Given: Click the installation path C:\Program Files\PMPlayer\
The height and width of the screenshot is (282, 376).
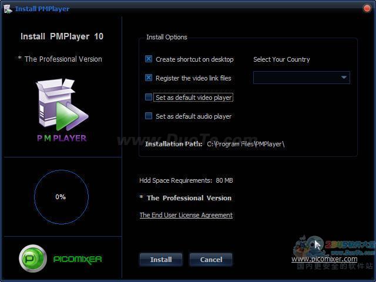Looking at the screenshot, I should tap(246, 144).
